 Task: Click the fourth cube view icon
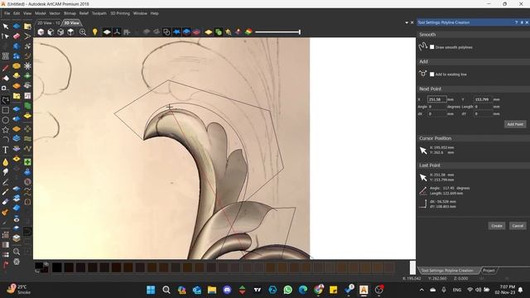point(70,32)
